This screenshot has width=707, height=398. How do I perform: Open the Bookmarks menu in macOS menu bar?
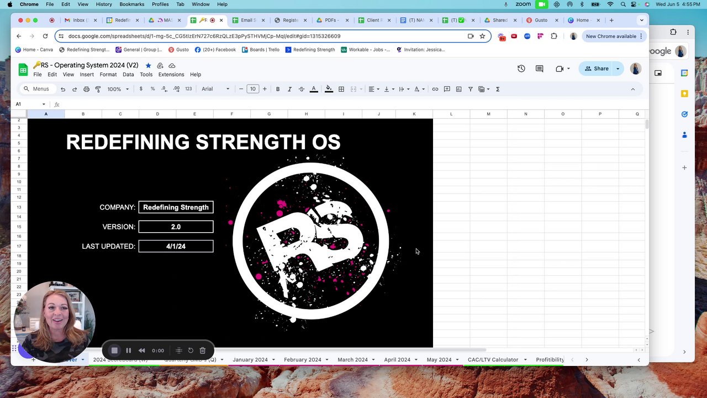[x=132, y=4]
